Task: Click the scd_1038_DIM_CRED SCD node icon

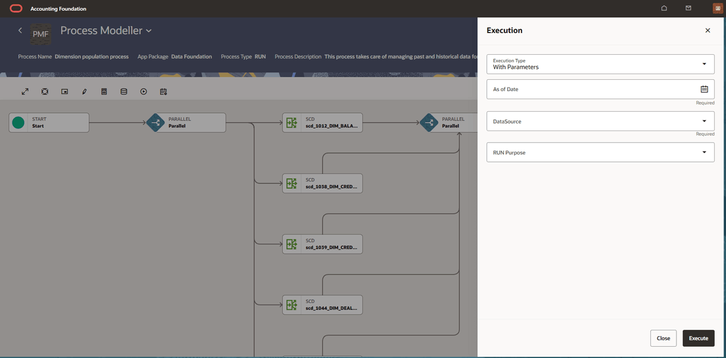Action: tap(292, 183)
